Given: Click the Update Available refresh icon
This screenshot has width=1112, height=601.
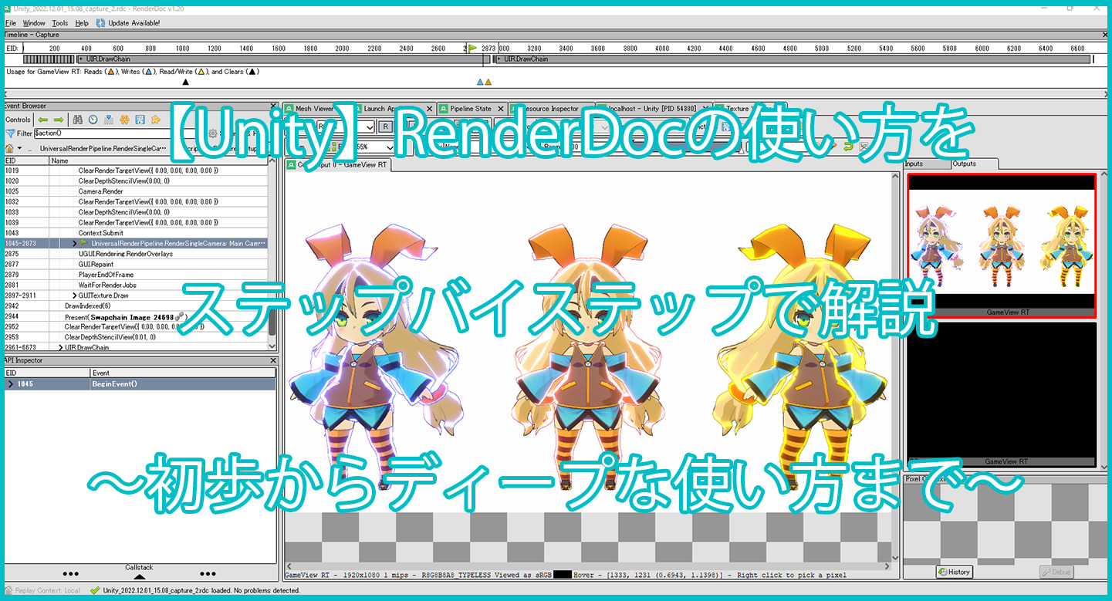Looking at the screenshot, I should tap(100, 23).
